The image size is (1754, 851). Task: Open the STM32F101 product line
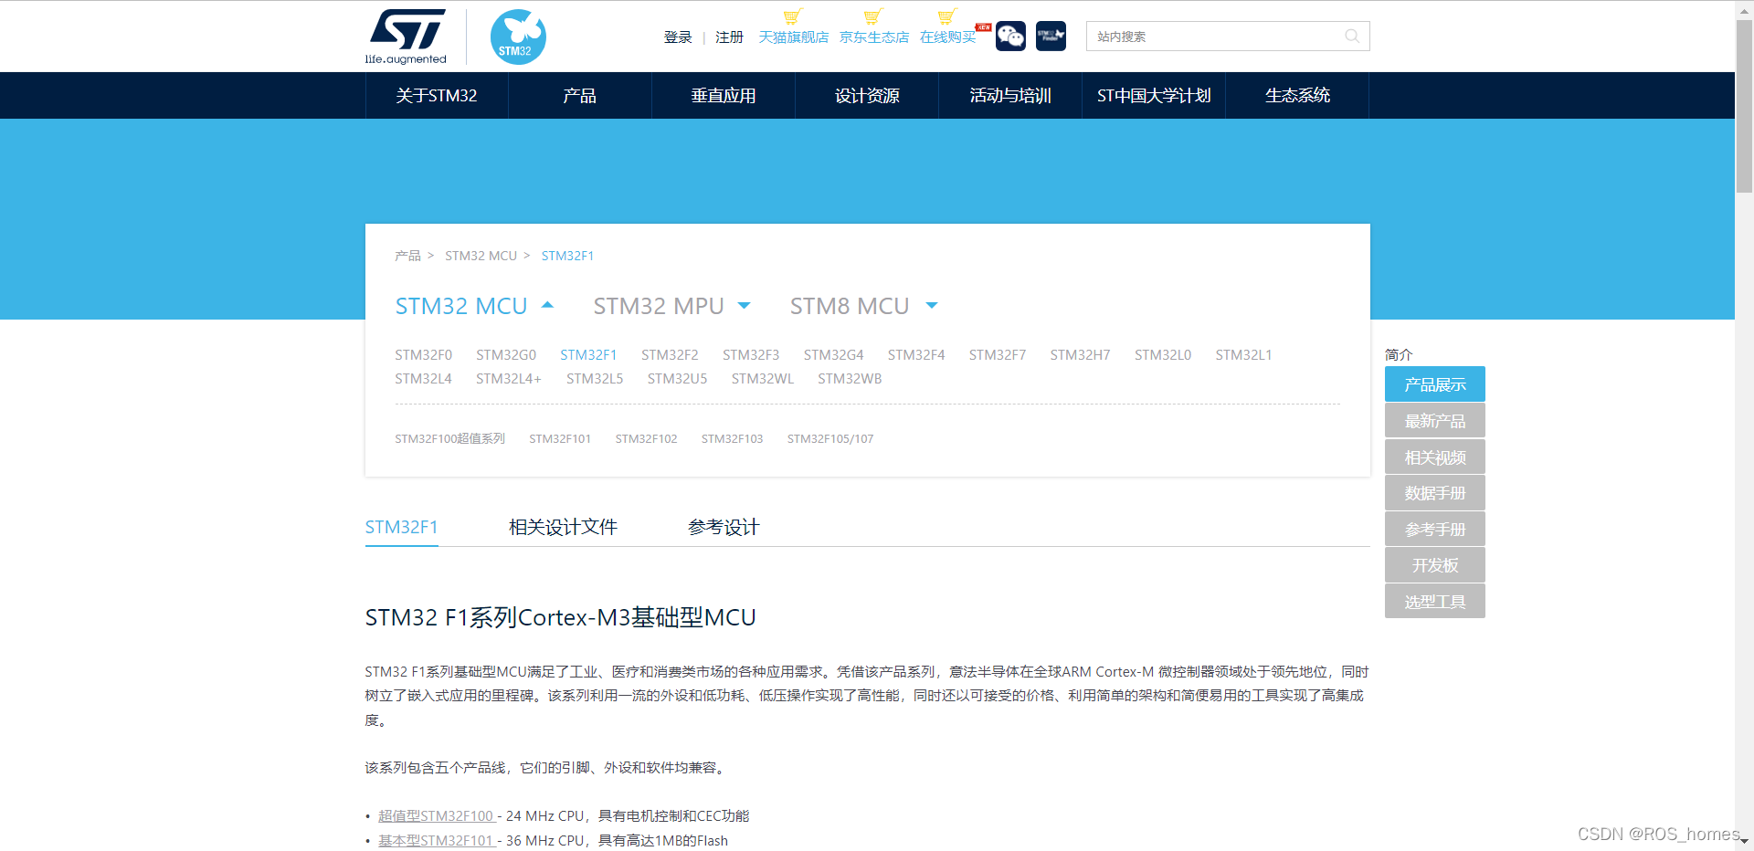point(560,439)
